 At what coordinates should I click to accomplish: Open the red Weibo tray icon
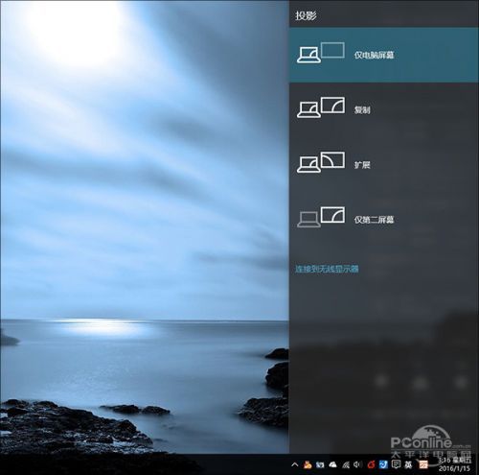coord(371,464)
